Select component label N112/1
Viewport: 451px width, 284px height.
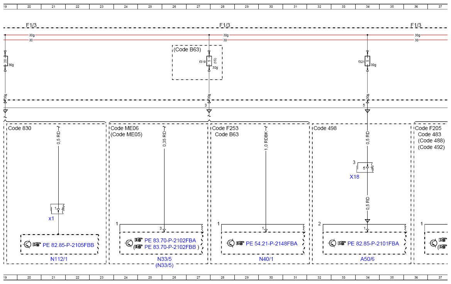click(59, 259)
